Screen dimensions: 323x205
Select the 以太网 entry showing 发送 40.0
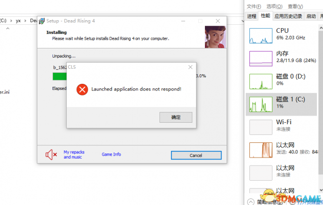(x=282, y=150)
